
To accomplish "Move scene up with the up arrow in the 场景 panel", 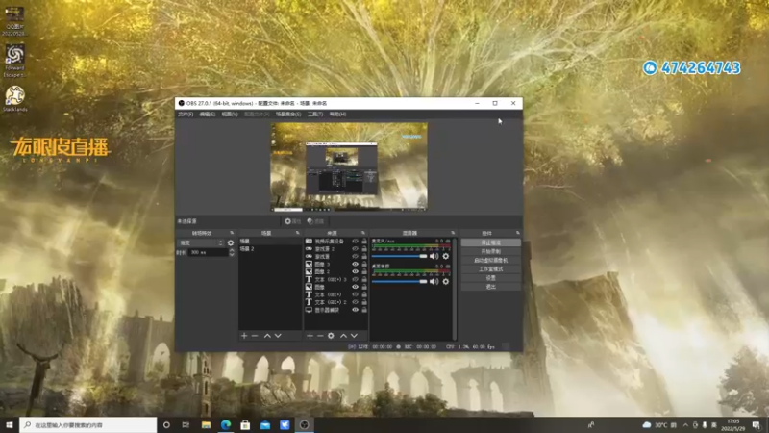I will [267, 336].
